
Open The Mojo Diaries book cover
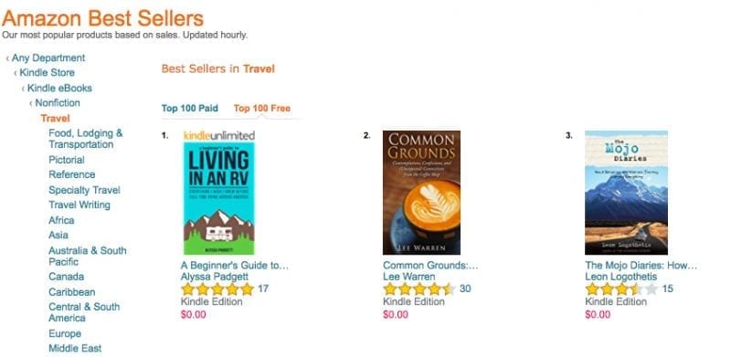pos(626,193)
